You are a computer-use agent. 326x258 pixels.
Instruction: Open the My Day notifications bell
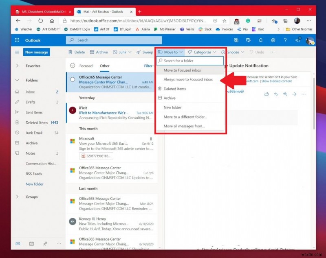click(261, 40)
